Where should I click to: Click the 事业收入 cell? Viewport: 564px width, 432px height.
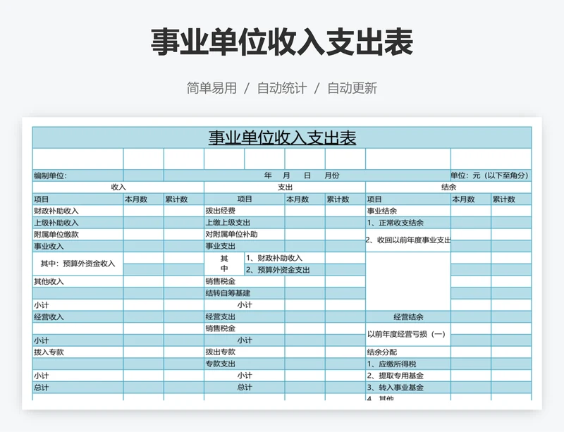(78, 247)
